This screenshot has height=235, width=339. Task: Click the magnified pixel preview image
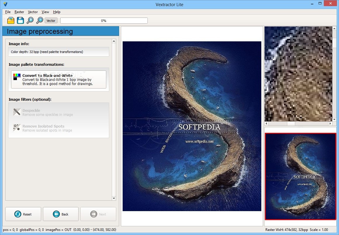pyautogui.click(x=298, y=74)
